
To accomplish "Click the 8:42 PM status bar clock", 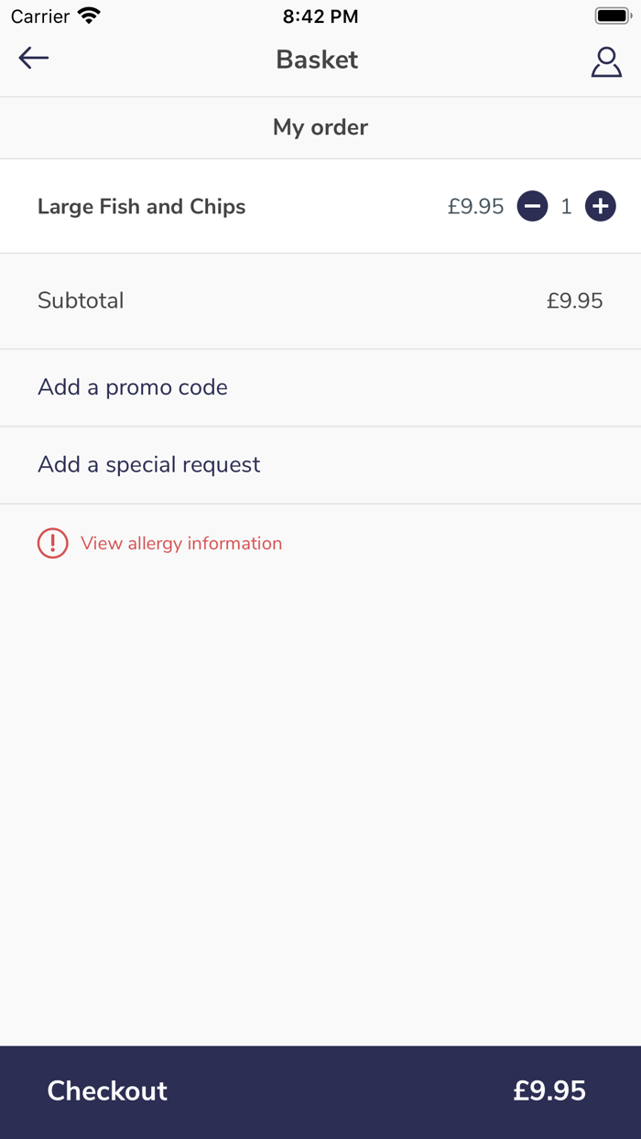I will click(320, 16).
